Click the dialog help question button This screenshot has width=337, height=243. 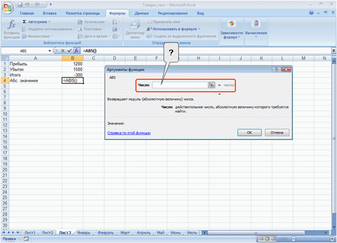[x=276, y=69]
